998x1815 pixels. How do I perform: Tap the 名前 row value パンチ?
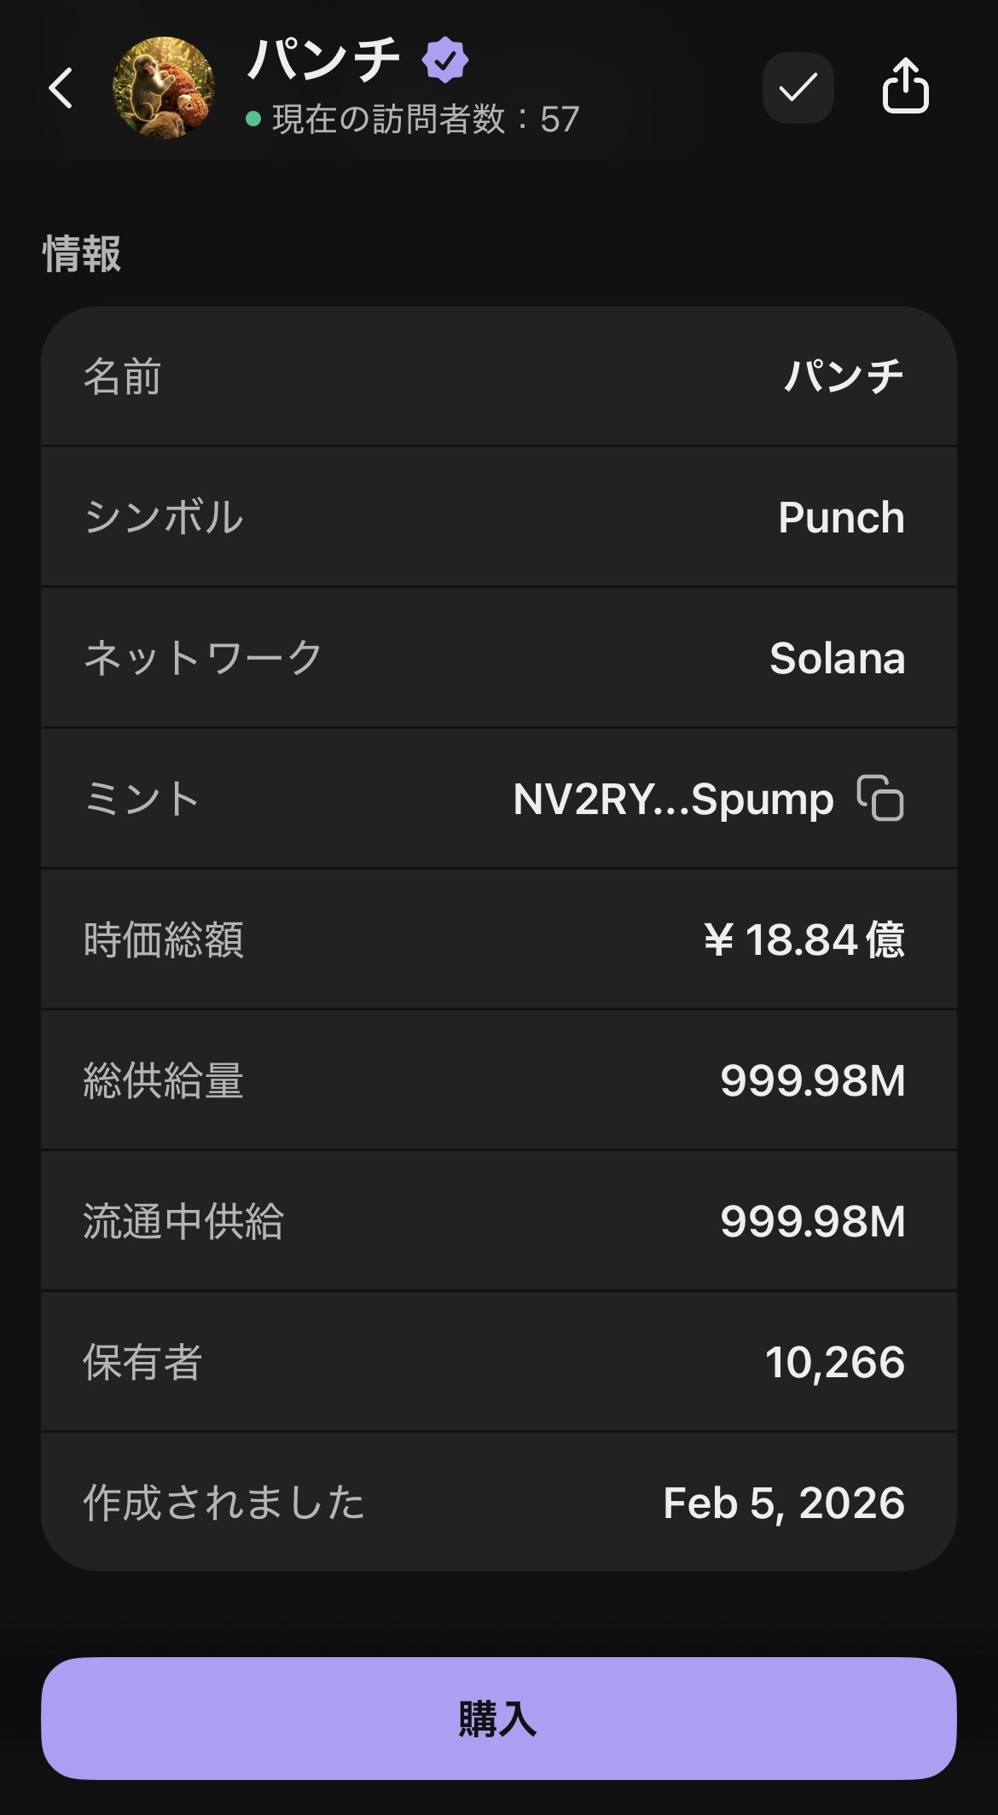844,376
